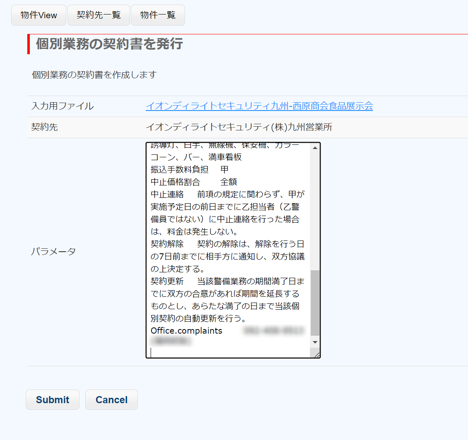Image resolution: width=468 pixels, height=440 pixels.
Task: Click the Office.complaints line in textarea
Action: pyautogui.click(x=187, y=331)
